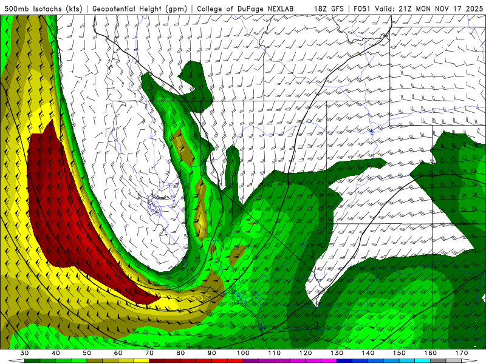The width and height of the screenshot is (486, 364).
Task: Select the cyan swatch ending at 160 kts
Action: pos(422,360)
